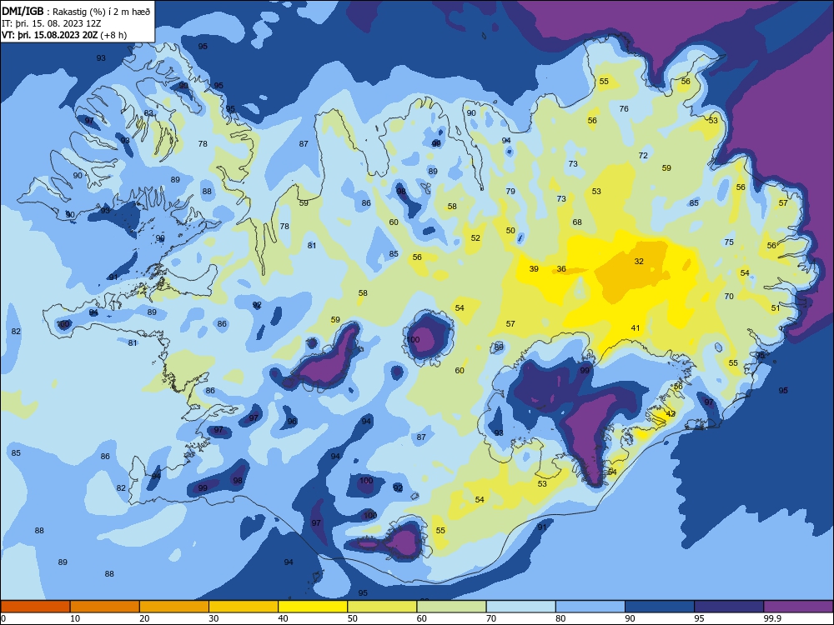
Task: Choose the 90–95 medium blue legend swatch
Action: [x=660, y=607]
